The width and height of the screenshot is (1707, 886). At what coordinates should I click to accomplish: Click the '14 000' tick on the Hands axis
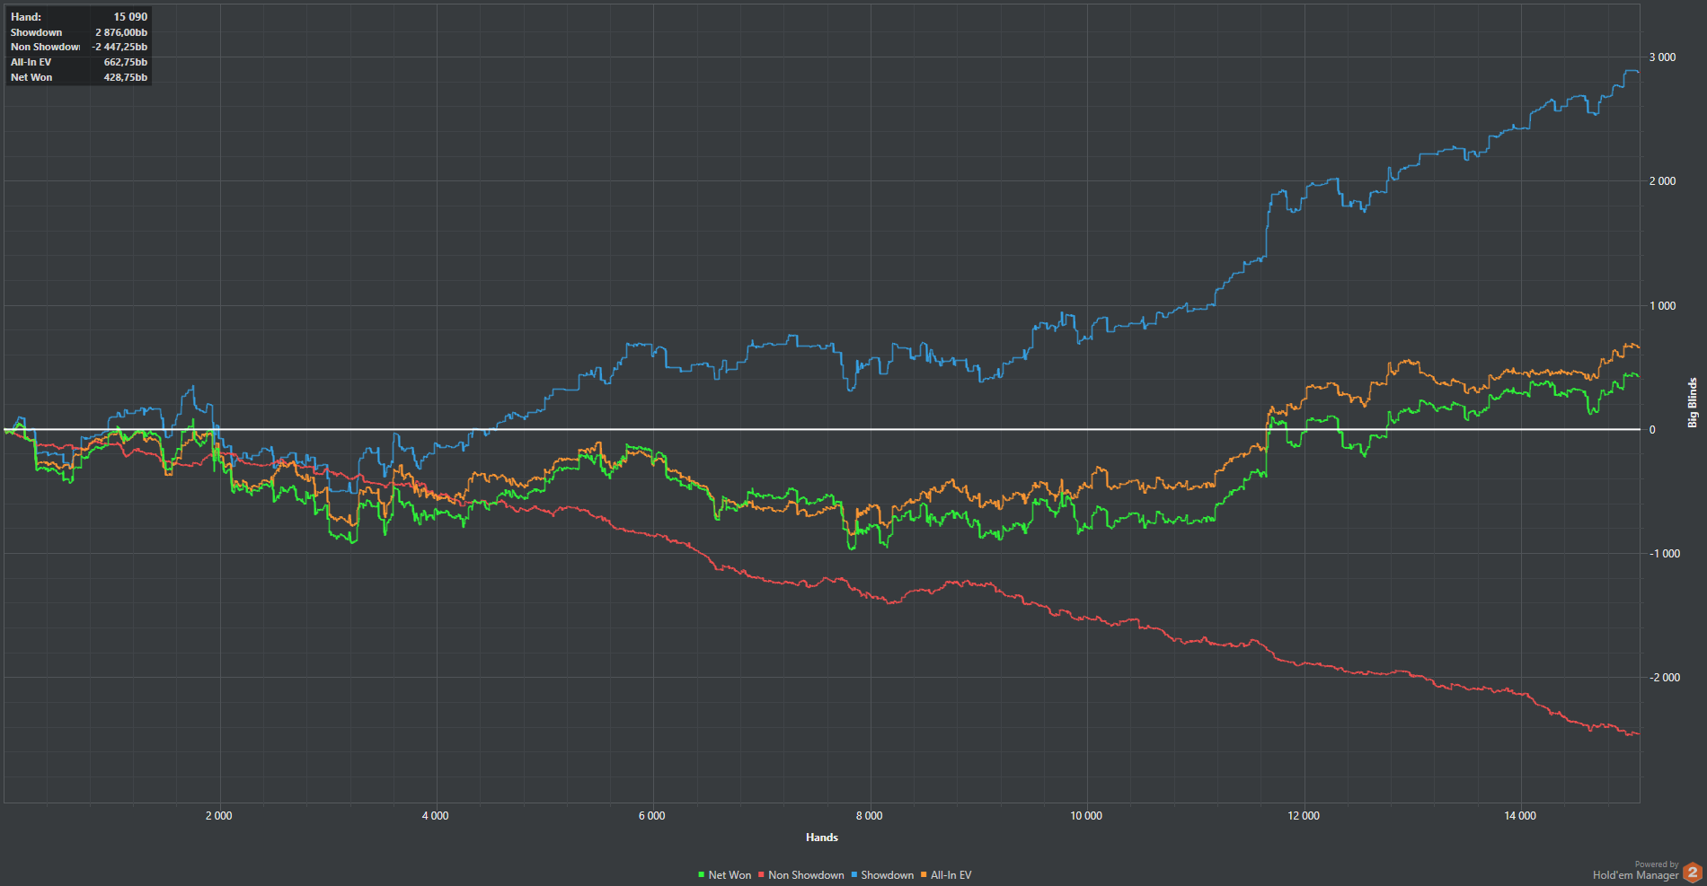(x=1520, y=816)
